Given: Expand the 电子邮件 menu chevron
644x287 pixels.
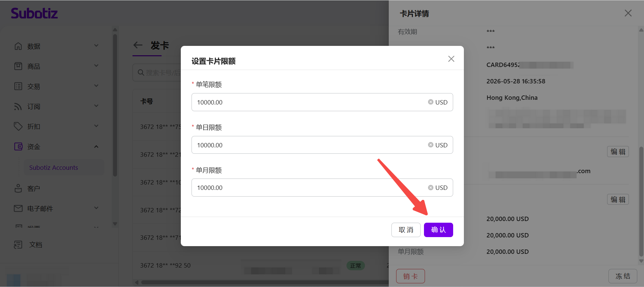Looking at the screenshot, I should tap(96, 208).
